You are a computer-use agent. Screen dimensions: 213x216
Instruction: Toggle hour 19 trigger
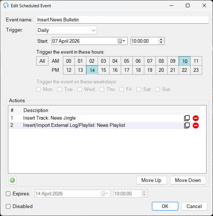pos(150,70)
